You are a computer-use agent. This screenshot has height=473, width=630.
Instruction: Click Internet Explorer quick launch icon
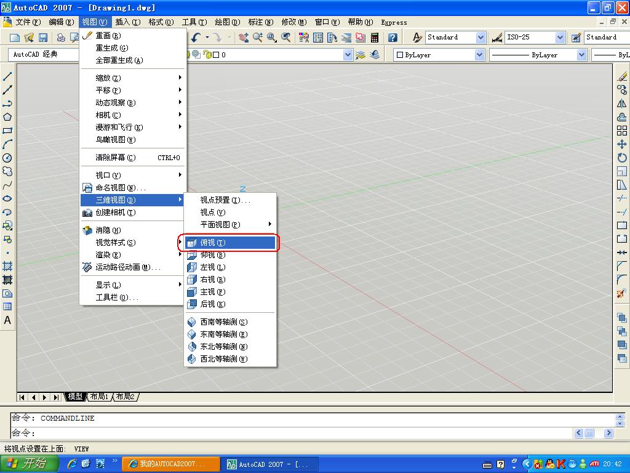tap(72, 464)
